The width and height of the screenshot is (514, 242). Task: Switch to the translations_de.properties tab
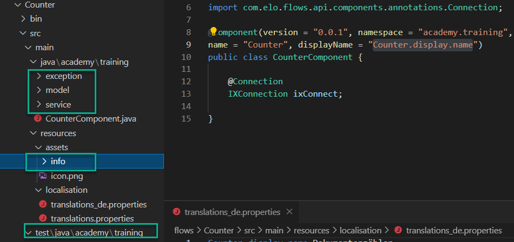[232, 212]
